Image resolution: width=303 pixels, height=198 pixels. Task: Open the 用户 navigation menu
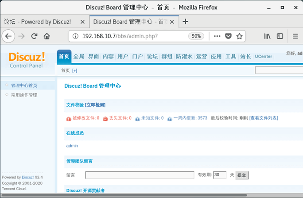click(x=123, y=56)
